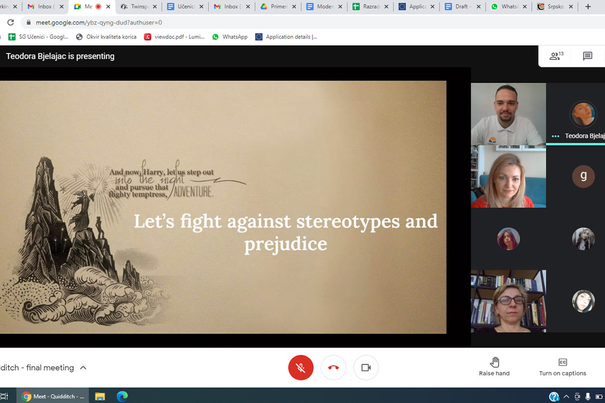Click the "g" letter avatar participant

(583, 176)
